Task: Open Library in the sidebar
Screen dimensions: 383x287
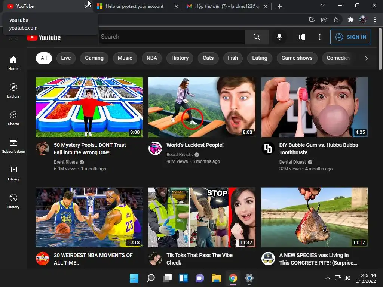Action: [x=13, y=173]
